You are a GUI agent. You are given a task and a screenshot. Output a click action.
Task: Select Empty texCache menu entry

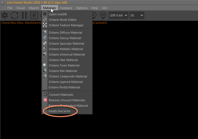click(x=67, y=111)
